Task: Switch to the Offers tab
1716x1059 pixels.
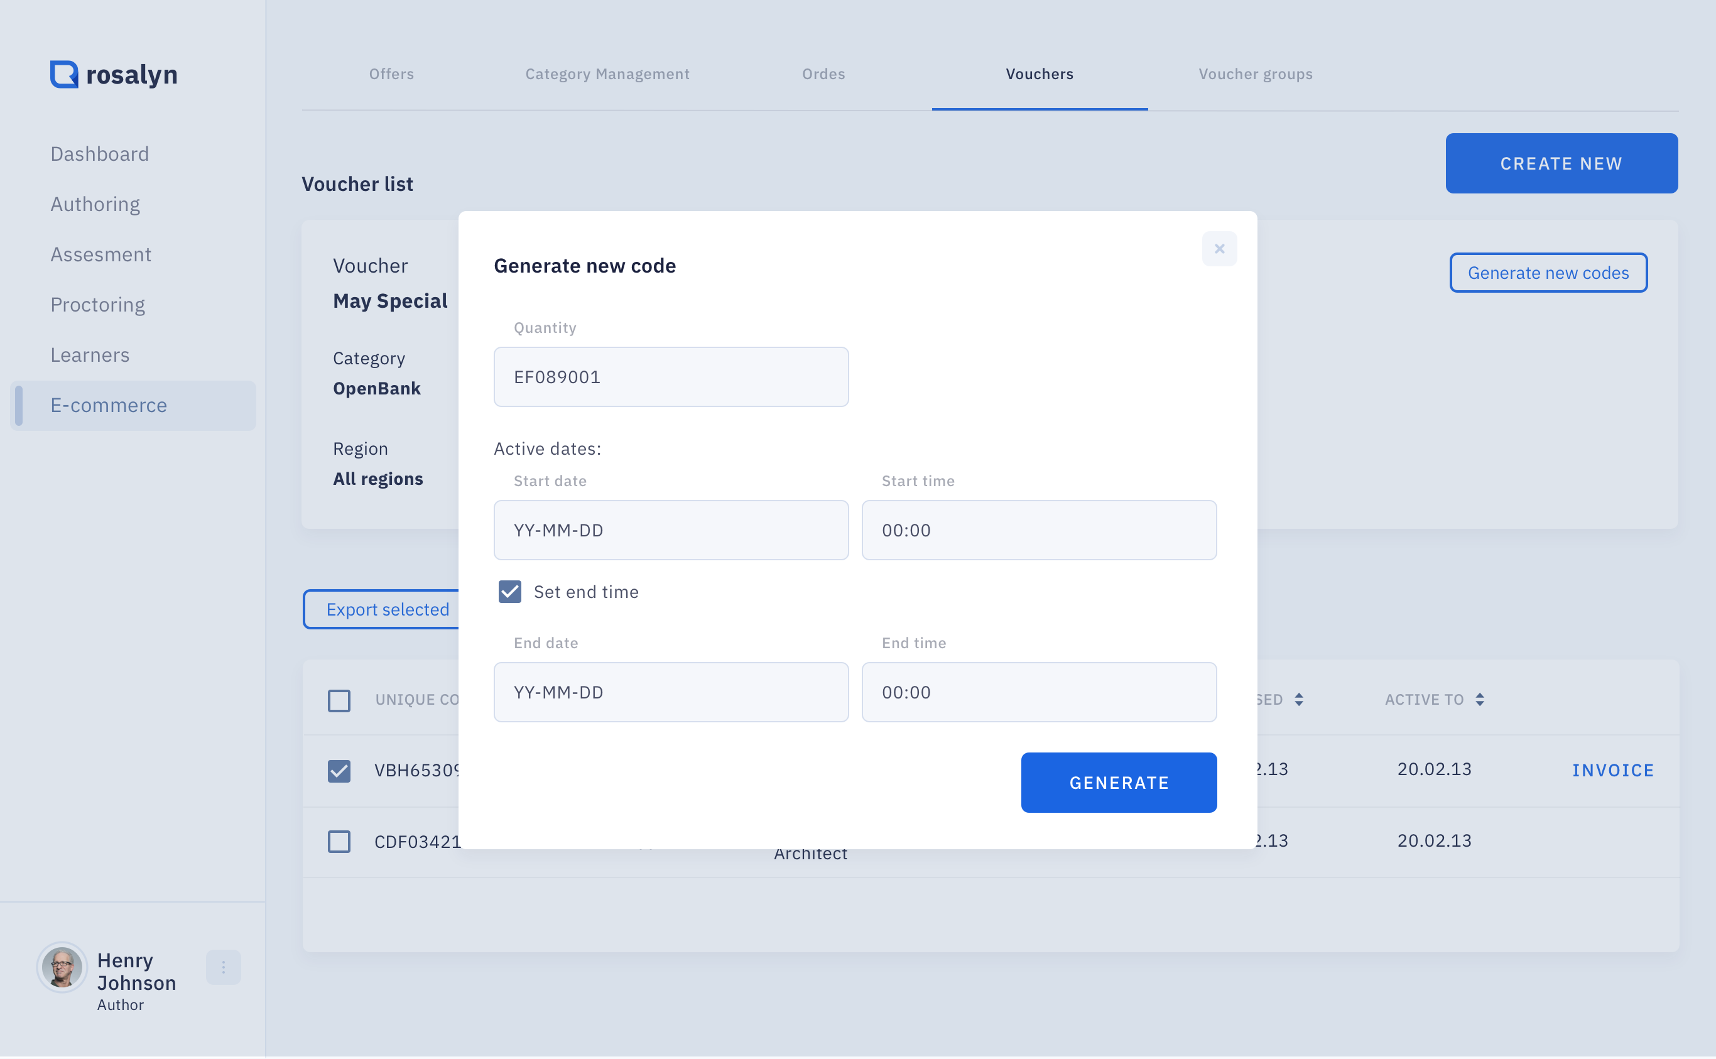Action: (391, 74)
